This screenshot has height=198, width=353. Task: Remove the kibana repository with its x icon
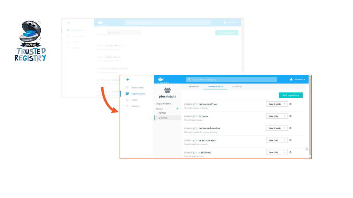(x=290, y=116)
